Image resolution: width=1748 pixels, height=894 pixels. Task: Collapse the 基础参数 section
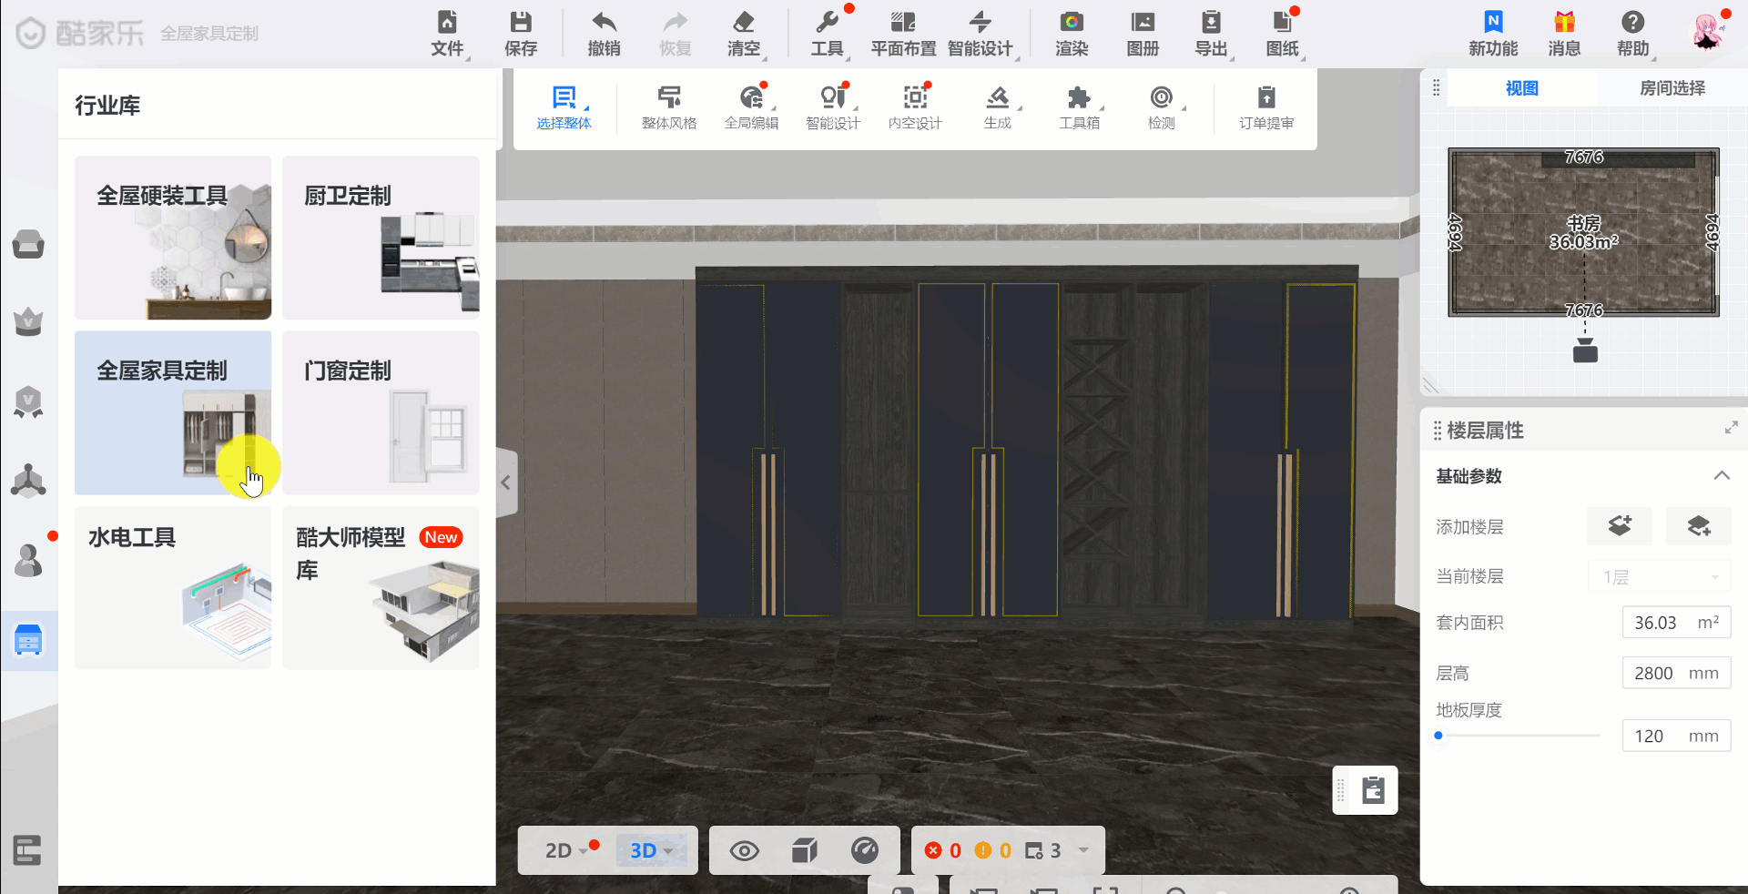[1721, 476]
